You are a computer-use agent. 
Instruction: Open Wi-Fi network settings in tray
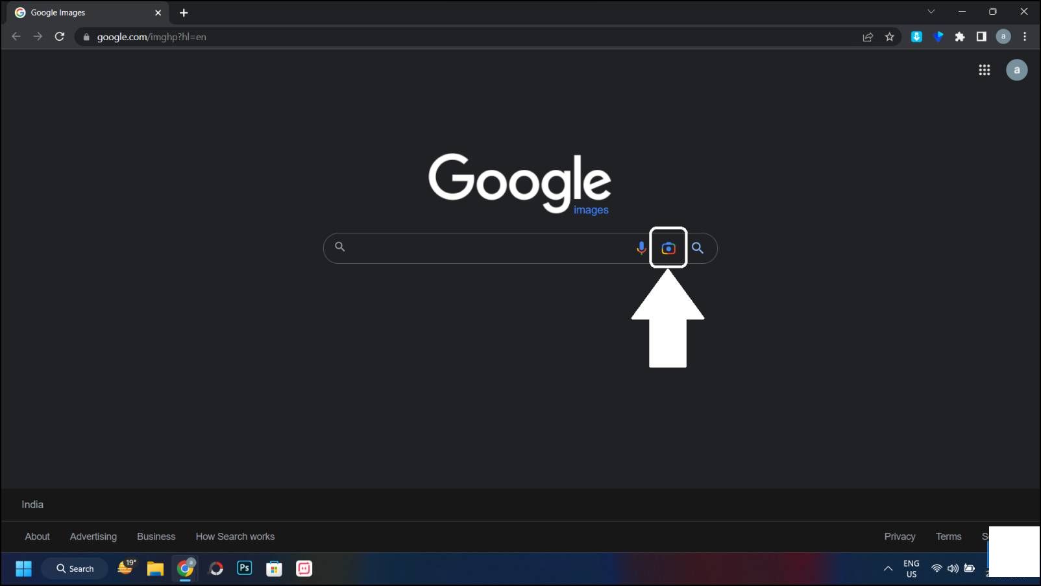(x=937, y=568)
